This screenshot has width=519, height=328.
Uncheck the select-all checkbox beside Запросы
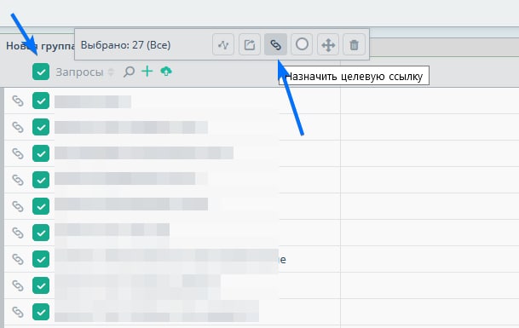pos(41,72)
